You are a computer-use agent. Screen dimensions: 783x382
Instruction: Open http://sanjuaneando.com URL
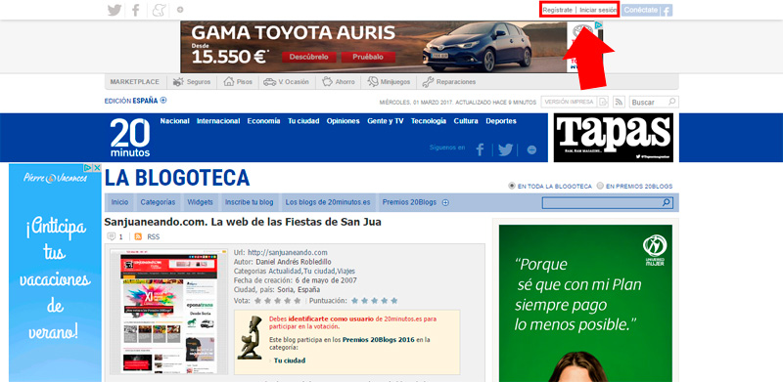[288, 252]
